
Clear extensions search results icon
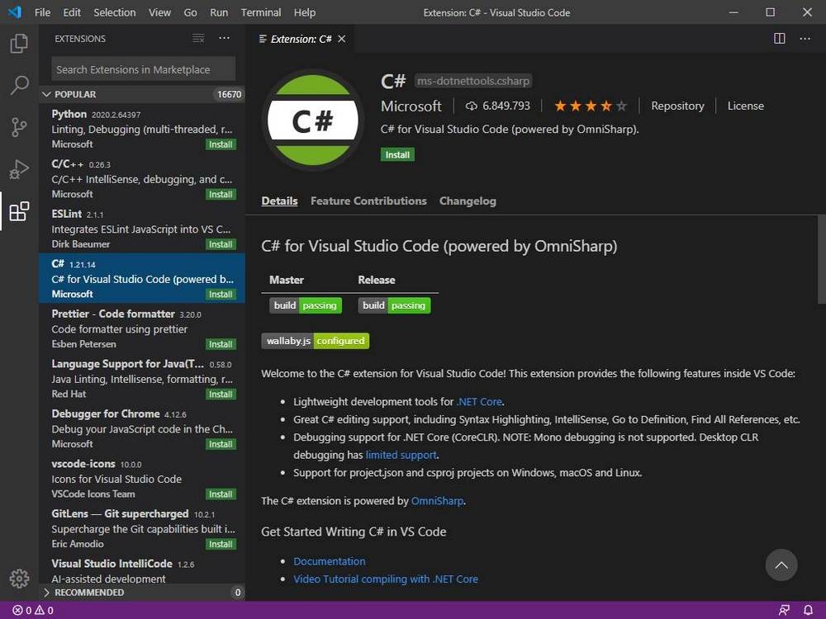198,39
